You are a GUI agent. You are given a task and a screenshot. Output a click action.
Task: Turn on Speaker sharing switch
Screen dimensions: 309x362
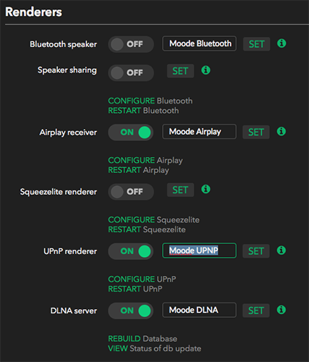[x=131, y=73]
